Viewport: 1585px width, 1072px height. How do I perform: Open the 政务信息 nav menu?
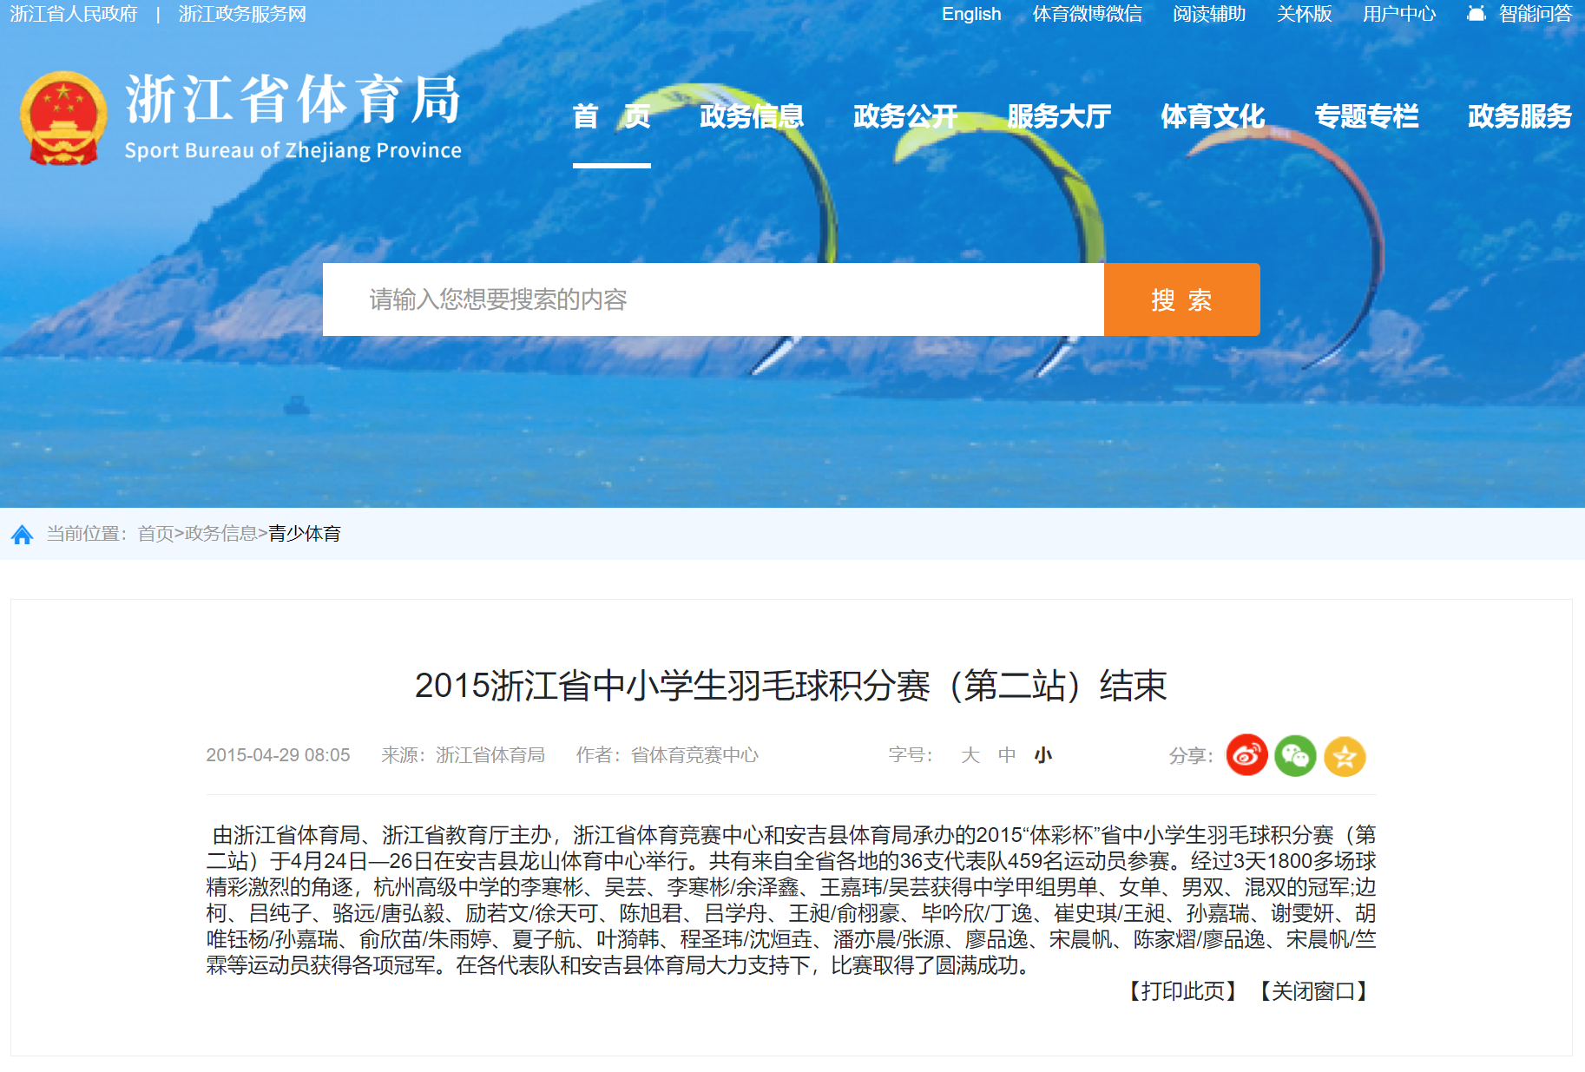[751, 116]
